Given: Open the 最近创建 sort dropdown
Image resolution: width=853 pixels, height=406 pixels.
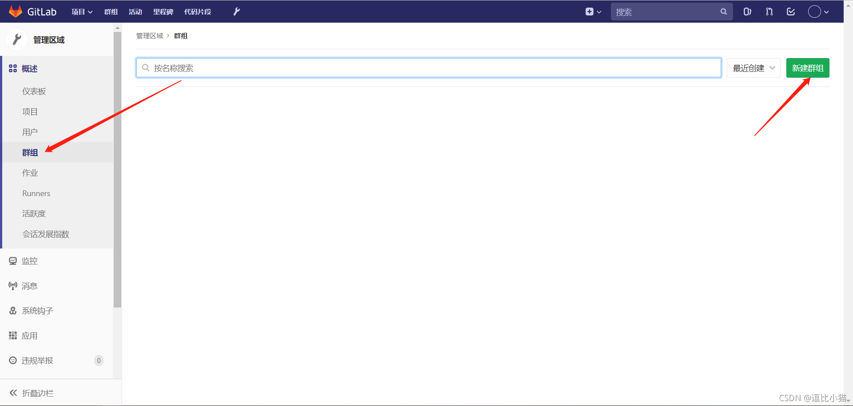Looking at the screenshot, I should point(753,68).
